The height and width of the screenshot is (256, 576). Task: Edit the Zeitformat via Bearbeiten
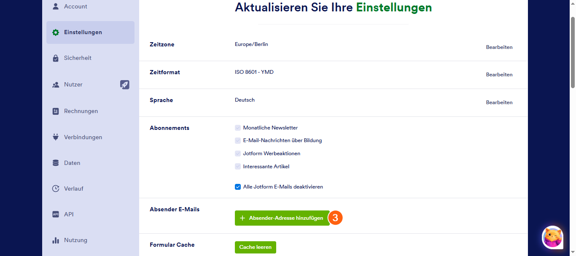(499, 75)
